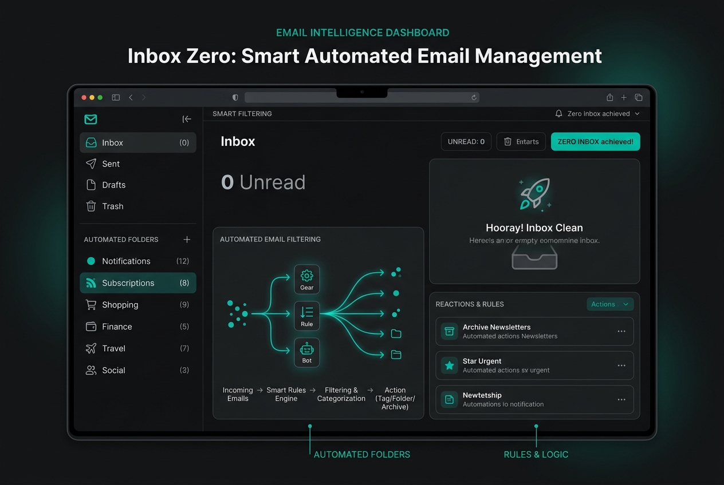724x485 pixels.
Task: Click the ZERO INBOX achieved! button
Action: click(x=595, y=142)
